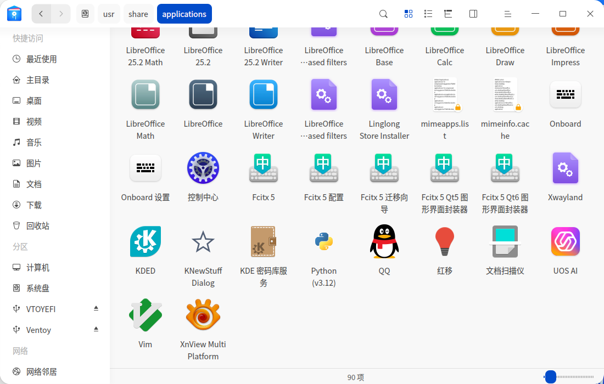Click the 红移 red bulb icon

[445, 241]
